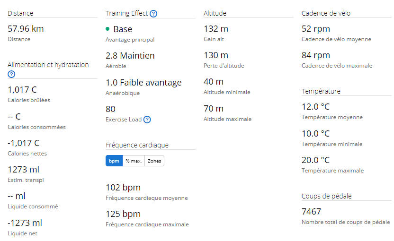Open the Exercise Load help icon
The height and width of the screenshot is (241, 394).
pos(147,120)
